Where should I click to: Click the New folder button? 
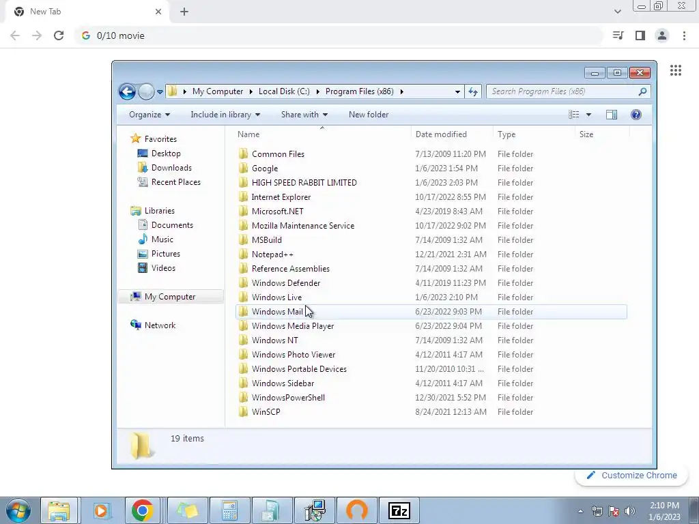click(x=369, y=115)
